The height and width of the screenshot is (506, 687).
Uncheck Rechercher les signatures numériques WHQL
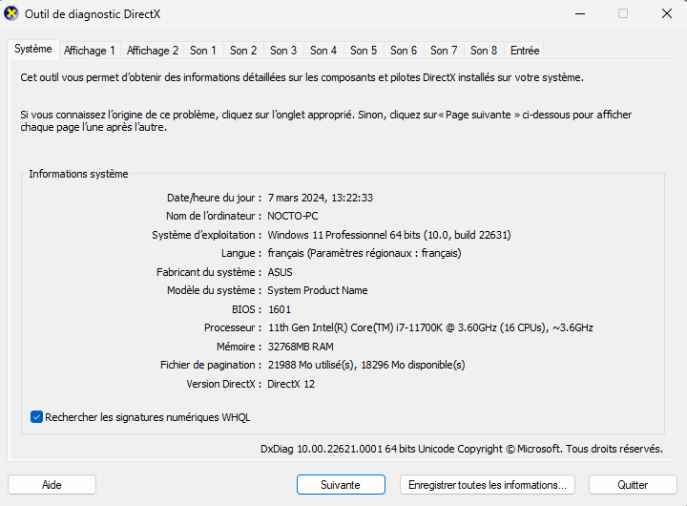(x=37, y=417)
